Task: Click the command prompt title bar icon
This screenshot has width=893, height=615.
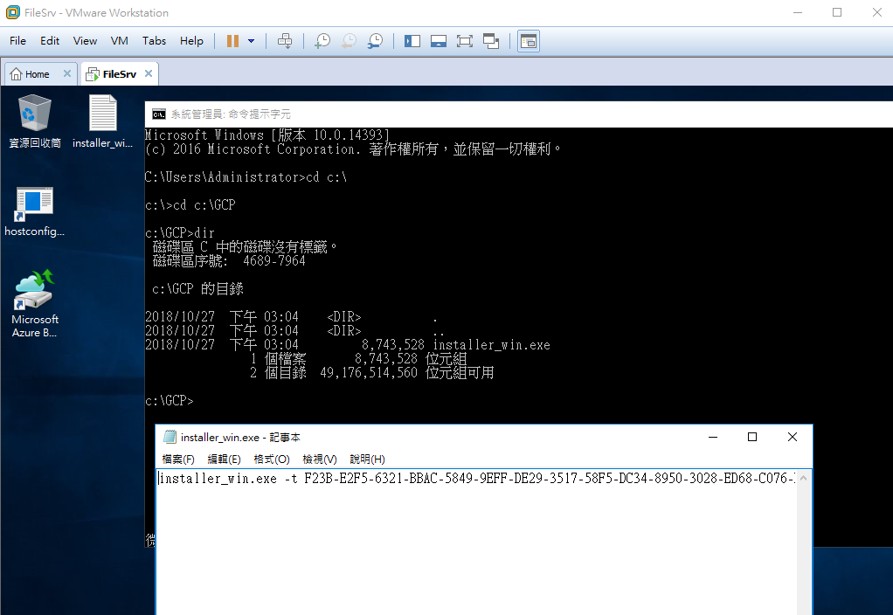Action: 159,114
